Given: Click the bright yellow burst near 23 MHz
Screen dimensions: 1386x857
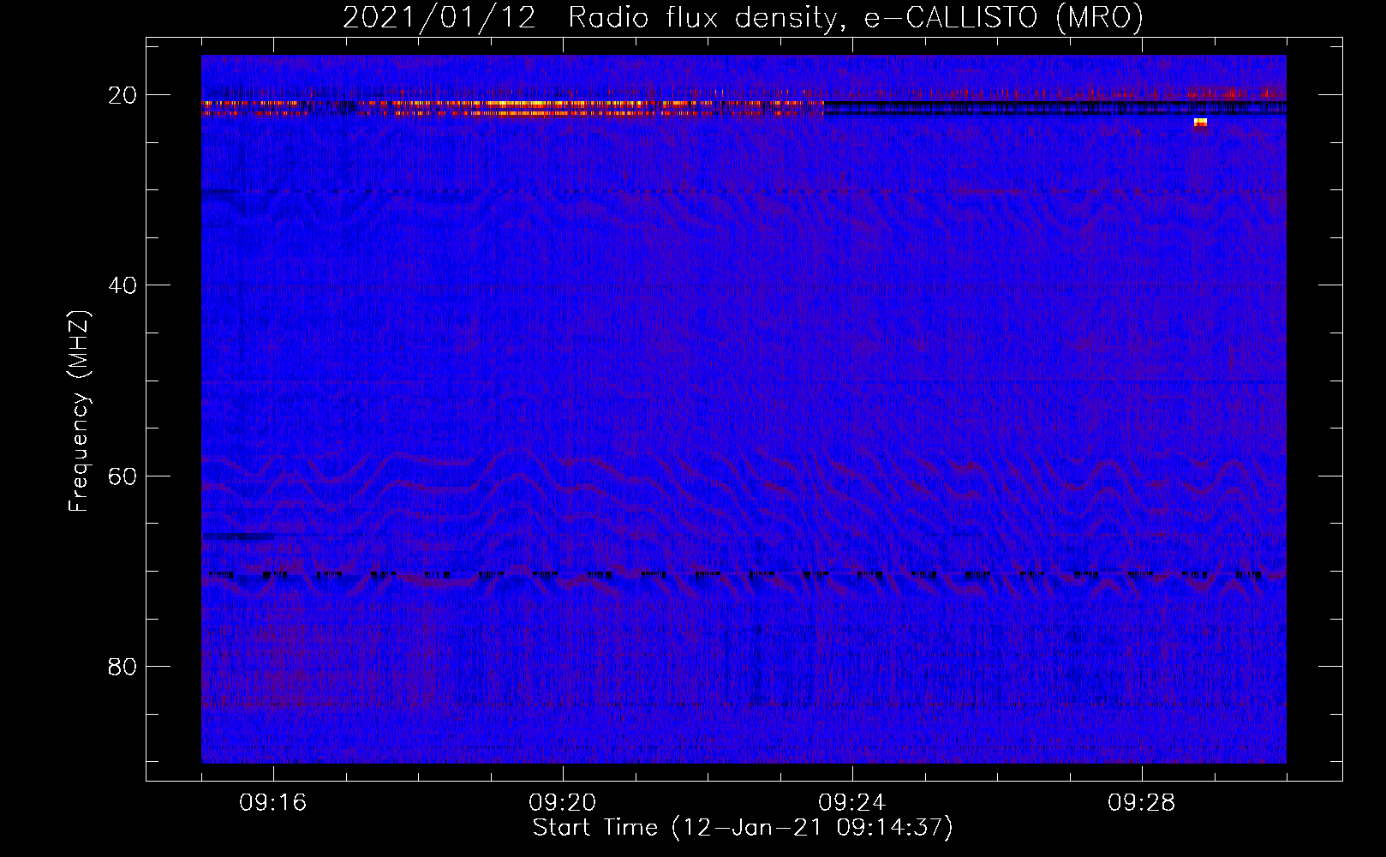Looking at the screenshot, I should coord(1200,123).
